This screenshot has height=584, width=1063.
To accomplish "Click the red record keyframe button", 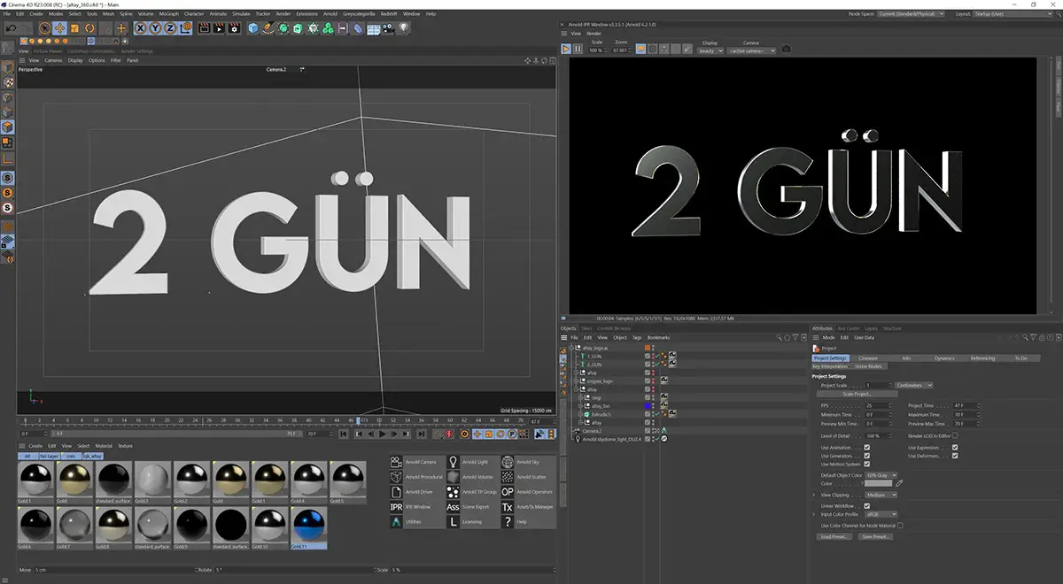I will pyautogui.click(x=448, y=434).
